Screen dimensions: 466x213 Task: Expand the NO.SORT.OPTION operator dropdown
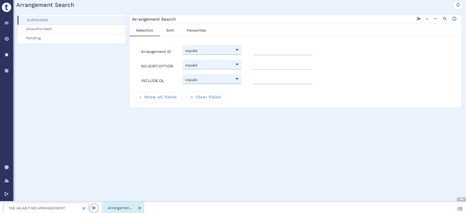coord(212,65)
